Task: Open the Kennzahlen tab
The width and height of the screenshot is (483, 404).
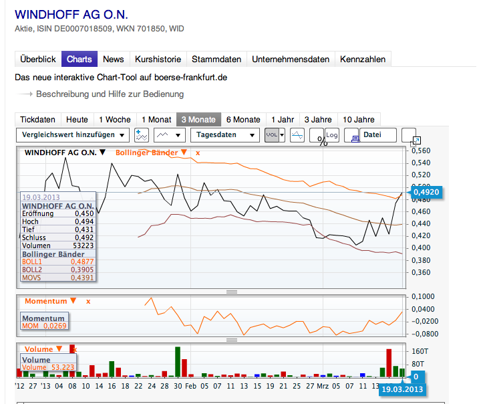Action: pyautogui.click(x=363, y=59)
